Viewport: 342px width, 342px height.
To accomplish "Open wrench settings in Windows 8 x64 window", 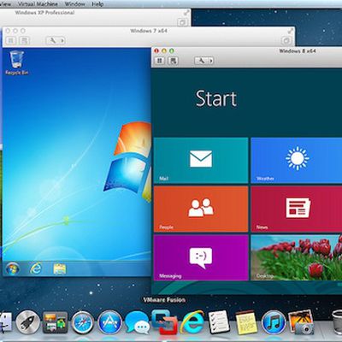I will (202, 61).
